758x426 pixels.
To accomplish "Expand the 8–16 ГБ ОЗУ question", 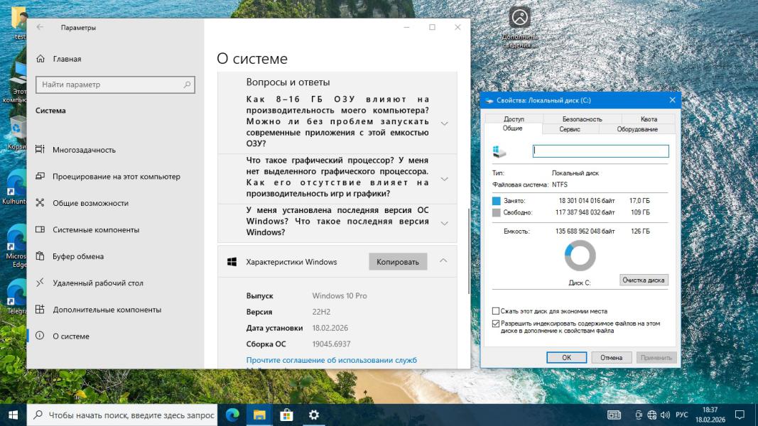I will click(444, 124).
